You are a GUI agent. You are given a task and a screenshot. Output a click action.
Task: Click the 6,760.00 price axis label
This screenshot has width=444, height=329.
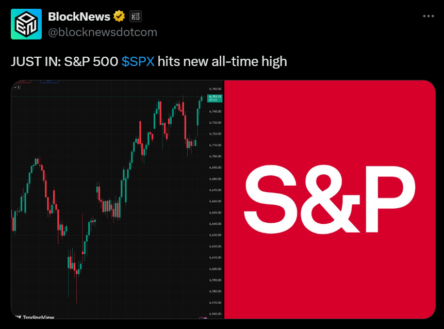(x=214, y=89)
